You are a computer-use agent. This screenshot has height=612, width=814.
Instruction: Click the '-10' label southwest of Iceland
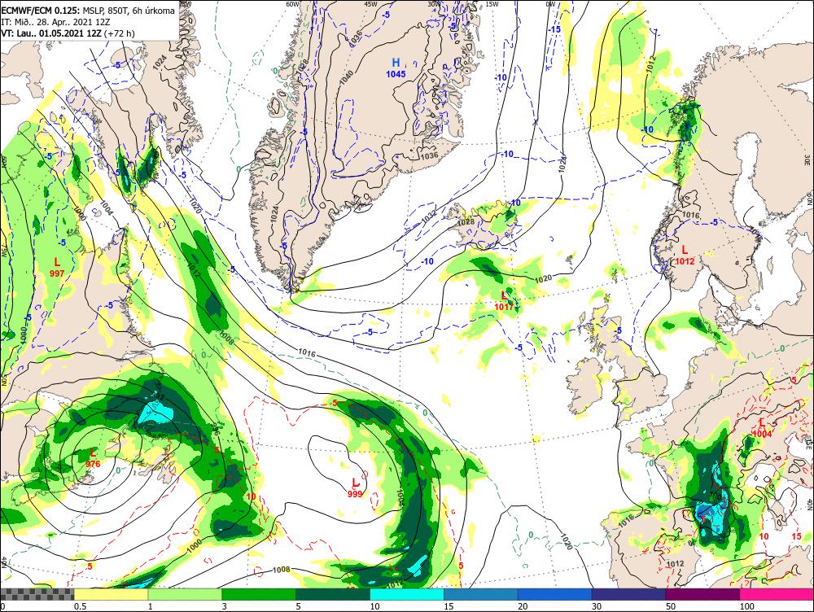point(427,261)
